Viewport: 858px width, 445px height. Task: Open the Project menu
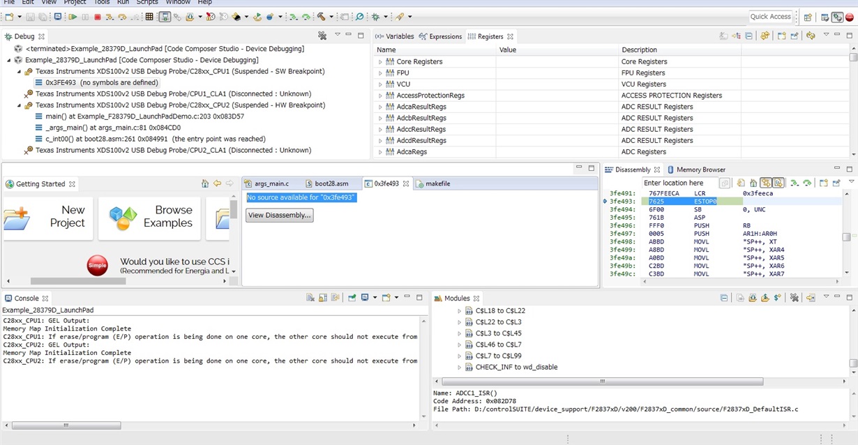point(75,3)
